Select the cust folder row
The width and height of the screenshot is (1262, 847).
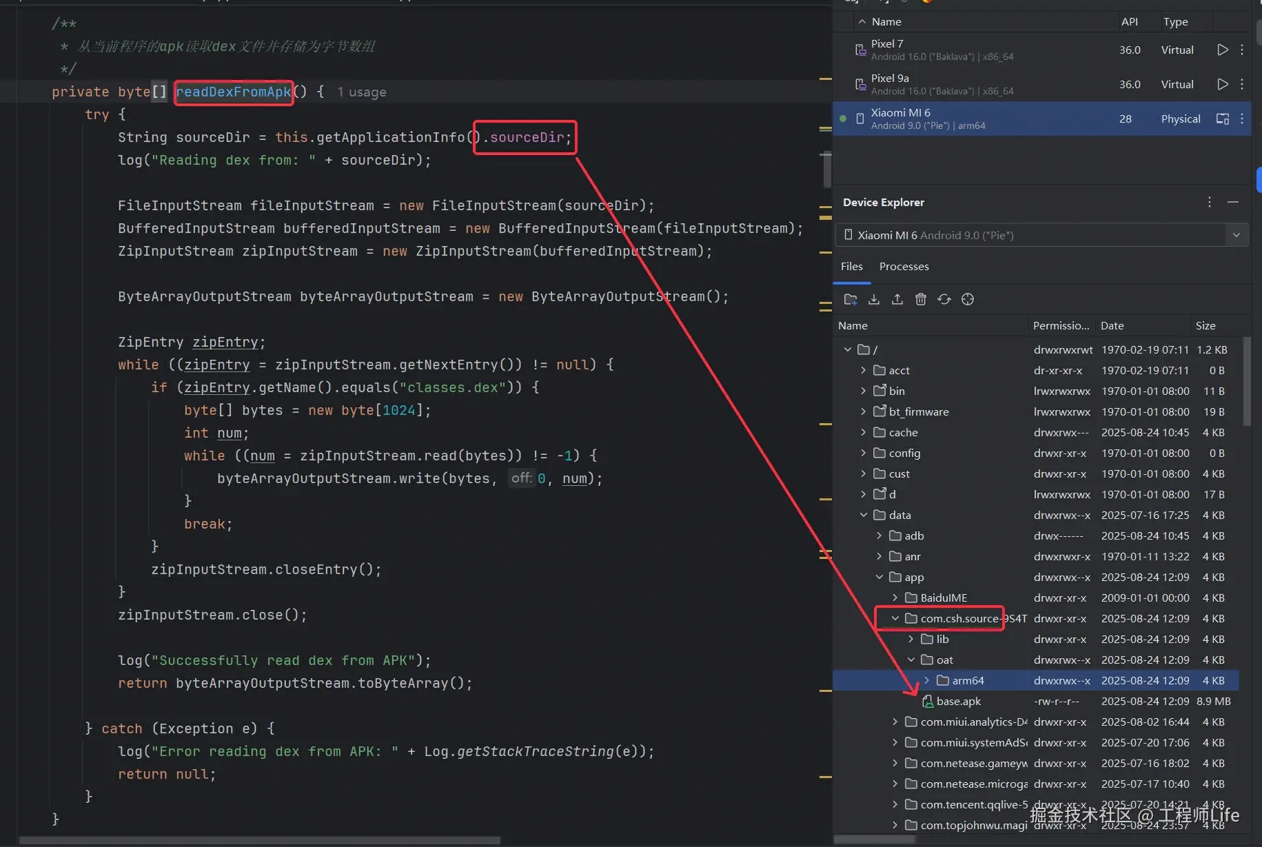(x=1036, y=473)
